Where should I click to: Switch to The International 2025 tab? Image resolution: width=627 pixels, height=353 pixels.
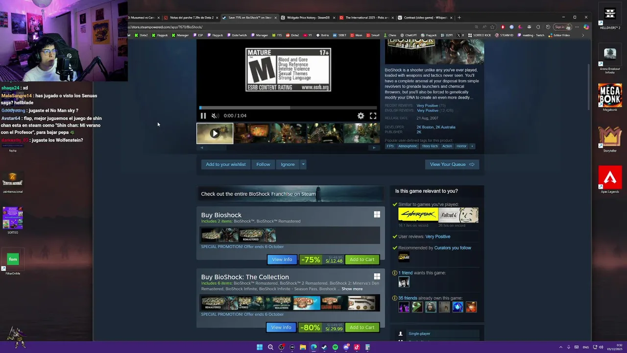click(x=366, y=18)
